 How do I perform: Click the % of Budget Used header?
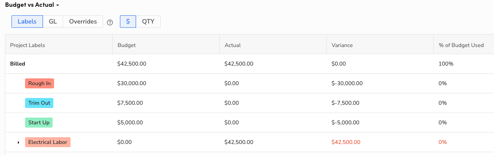coord(461,45)
